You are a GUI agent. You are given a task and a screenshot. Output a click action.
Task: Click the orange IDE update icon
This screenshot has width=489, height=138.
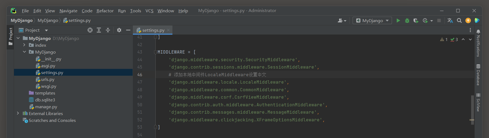click(468, 20)
